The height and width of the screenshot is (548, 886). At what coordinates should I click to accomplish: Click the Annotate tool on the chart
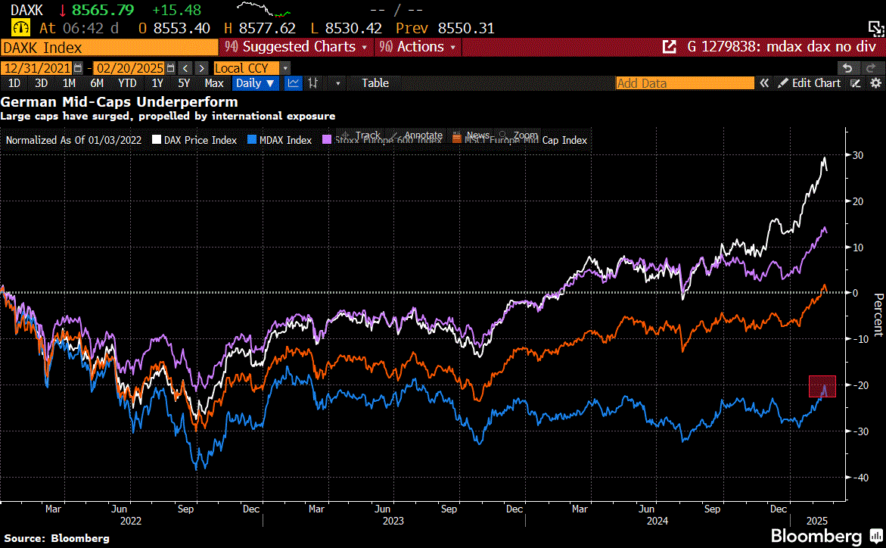[x=417, y=135]
